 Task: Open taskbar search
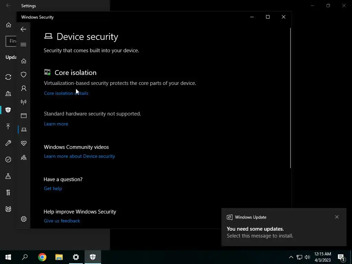click(25, 257)
